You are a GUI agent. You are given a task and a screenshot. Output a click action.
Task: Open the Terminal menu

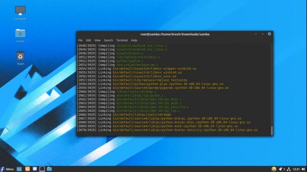(122, 40)
